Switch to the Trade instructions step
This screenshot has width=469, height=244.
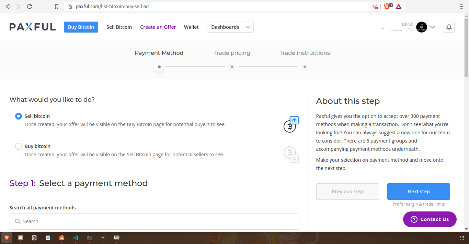(x=305, y=53)
